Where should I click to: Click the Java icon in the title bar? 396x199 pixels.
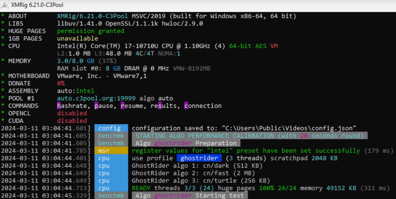point(5,5)
